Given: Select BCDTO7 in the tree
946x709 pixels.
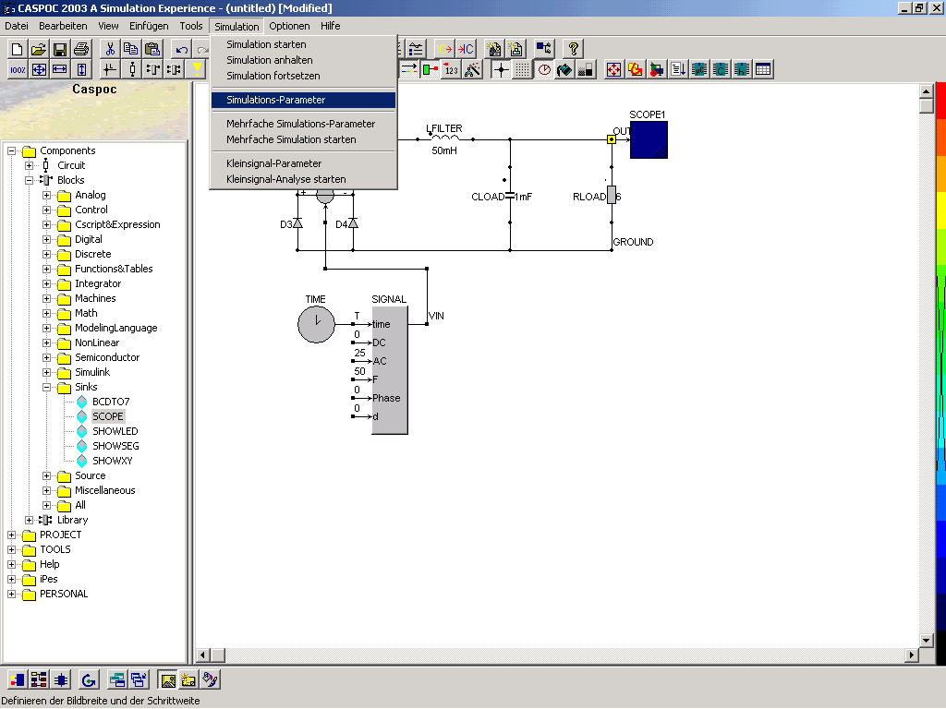Looking at the screenshot, I should [111, 402].
